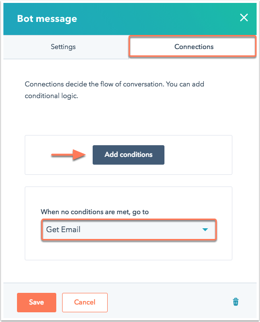This screenshot has width=260, height=322.
Task: Open the Get Email dropdown
Action: (129, 229)
